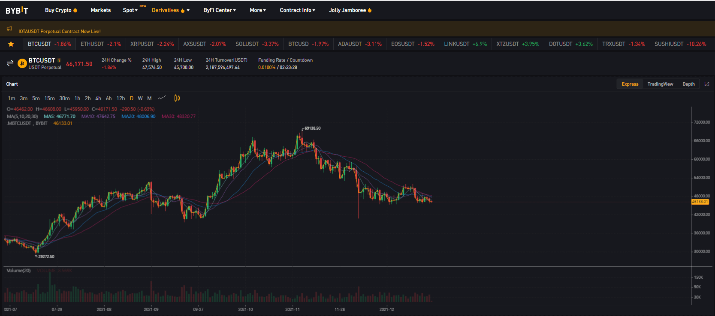Open the Contract Info dropdown
Image resolution: width=715 pixels, height=316 pixels.
(x=297, y=10)
